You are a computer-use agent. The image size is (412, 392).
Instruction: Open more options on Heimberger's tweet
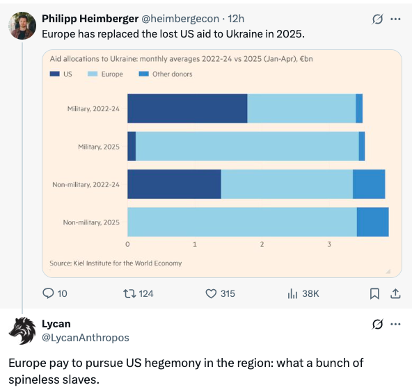(x=395, y=19)
